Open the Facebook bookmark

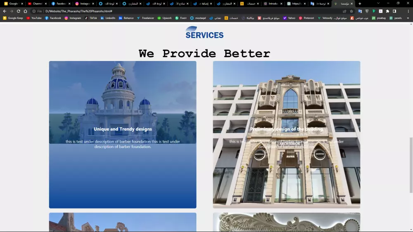point(53,18)
